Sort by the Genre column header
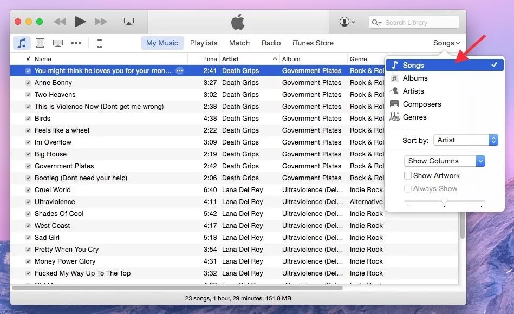 [x=366, y=59]
